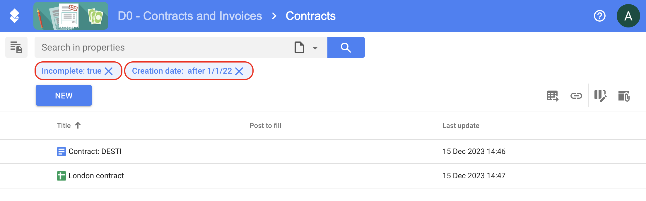The height and width of the screenshot is (201, 646).
Task: Toggle the side panel list icon
Action: (x=16, y=47)
